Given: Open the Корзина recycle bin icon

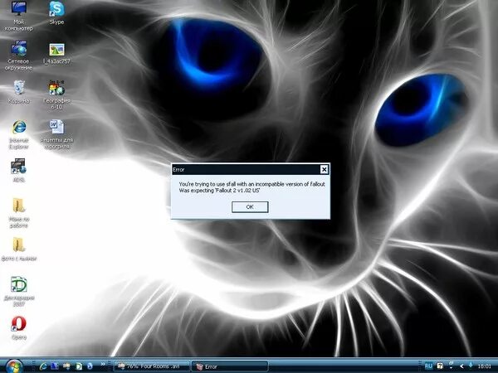Looking at the screenshot, I should [19, 92].
